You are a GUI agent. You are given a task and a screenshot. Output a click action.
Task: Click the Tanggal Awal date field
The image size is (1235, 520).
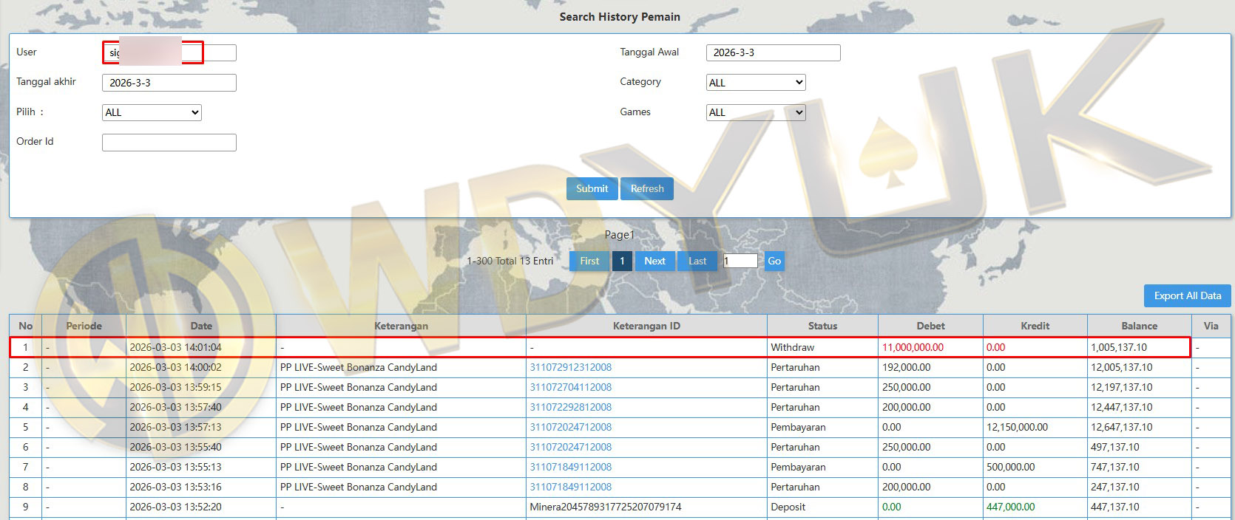773,52
